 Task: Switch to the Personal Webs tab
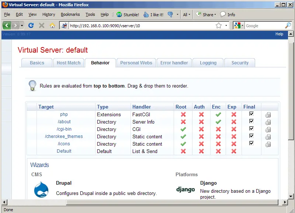136,63
